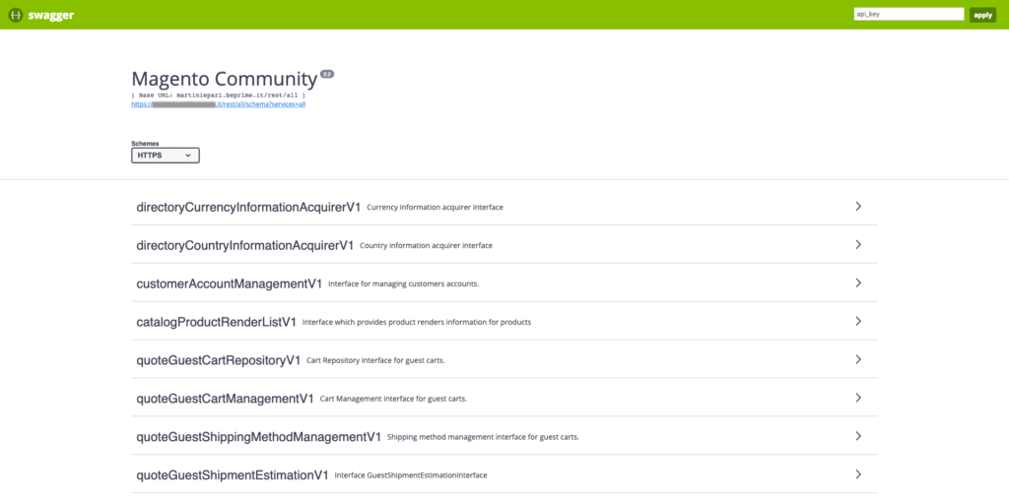1009x502 pixels.
Task: Click the catalogProductRenderListV1 section title
Action: (x=216, y=322)
